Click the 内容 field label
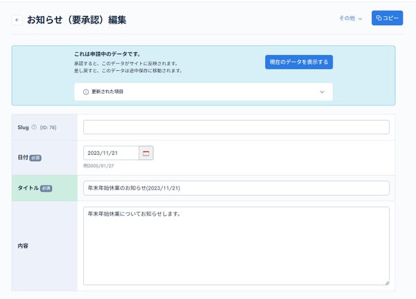 [x=23, y=246]
